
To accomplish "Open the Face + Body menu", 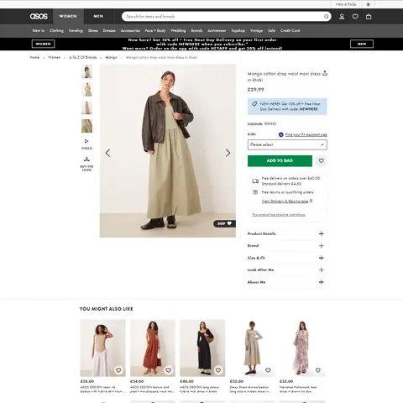I will click(155, 30).
